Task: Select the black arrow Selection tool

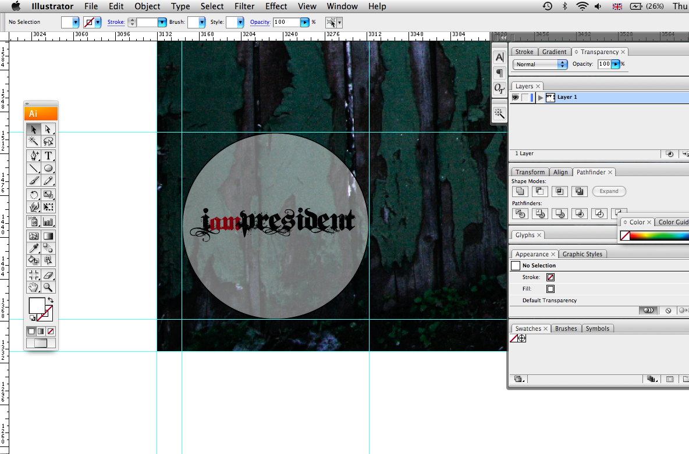Action: click(33, 129)
